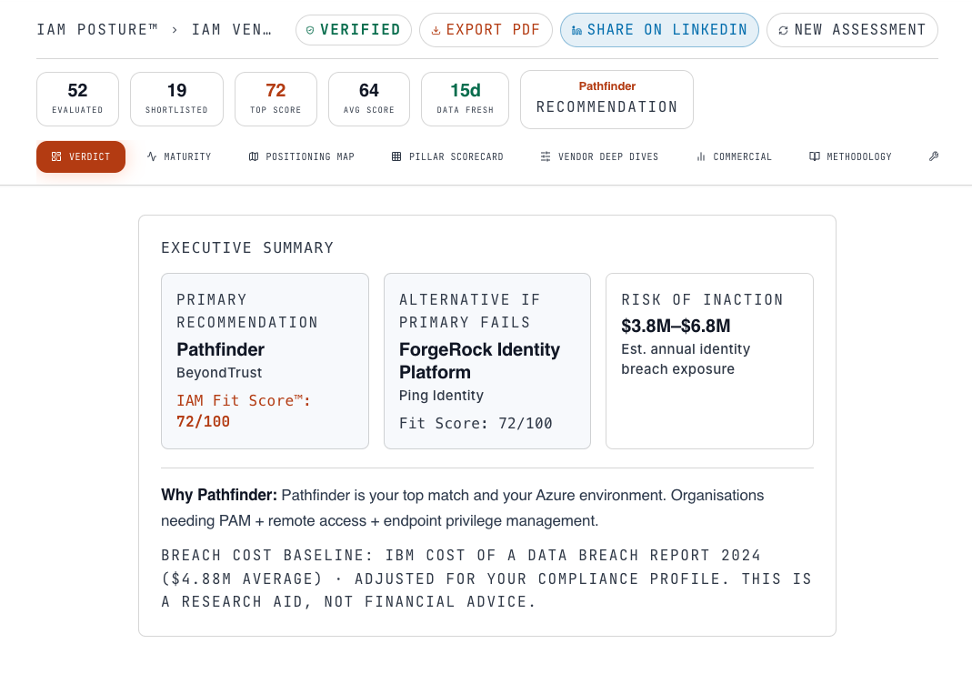Click the wrench tools icon
Screen dimensions: 972x674
(x=934, y=156)
